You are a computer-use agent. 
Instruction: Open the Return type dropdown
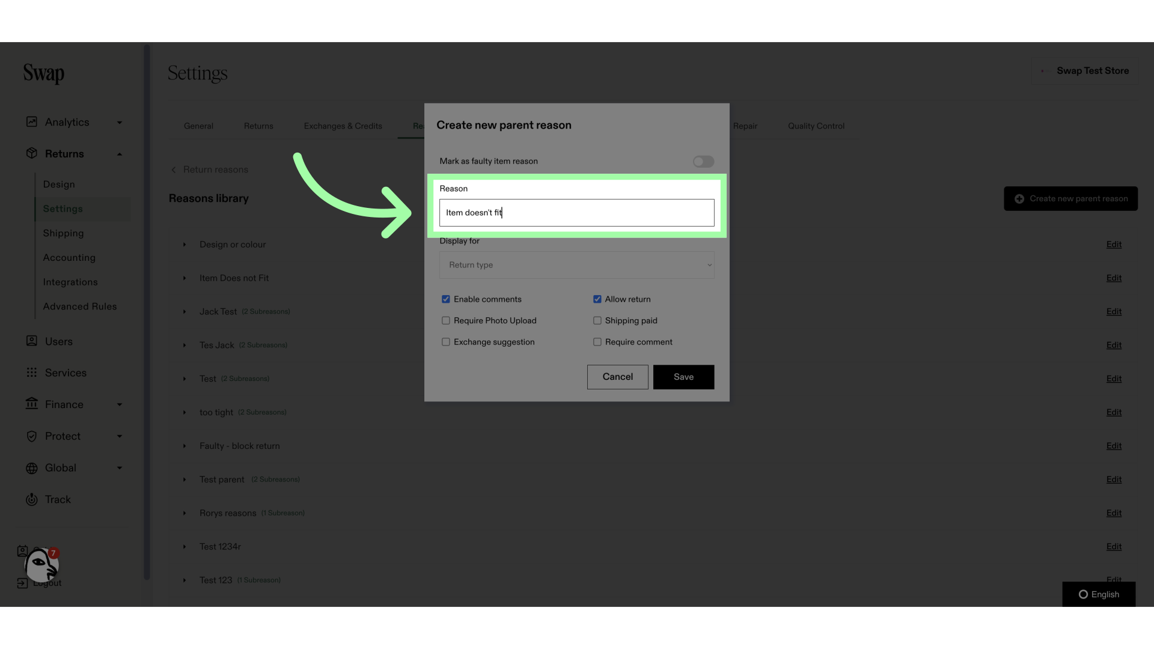click(x=577, y=265)
